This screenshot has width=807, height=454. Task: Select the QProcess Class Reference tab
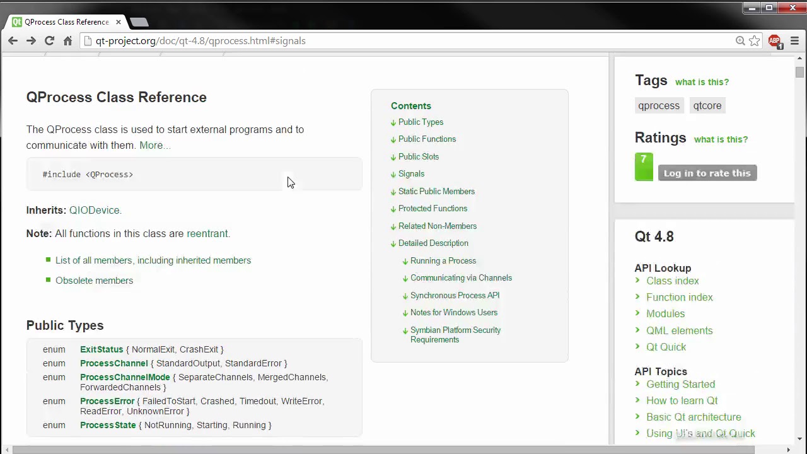coord(66,22)
